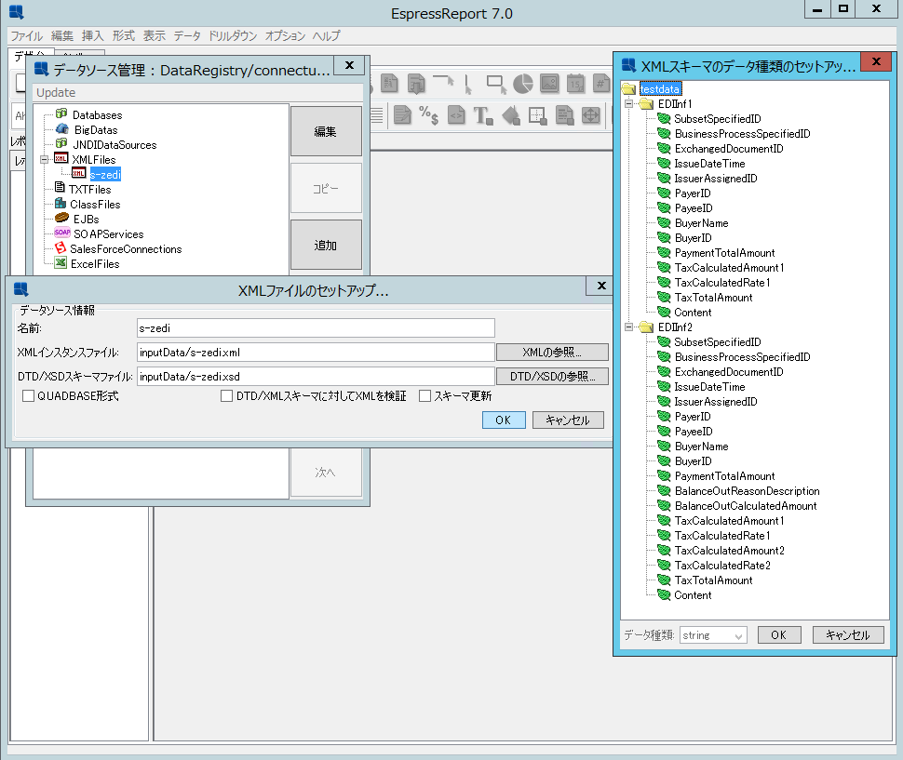Click the percent and dollar format icon
The image size is (903, 760).
[429, 115]
